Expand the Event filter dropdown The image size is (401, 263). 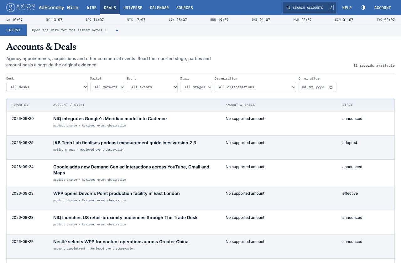pos(152,87)
